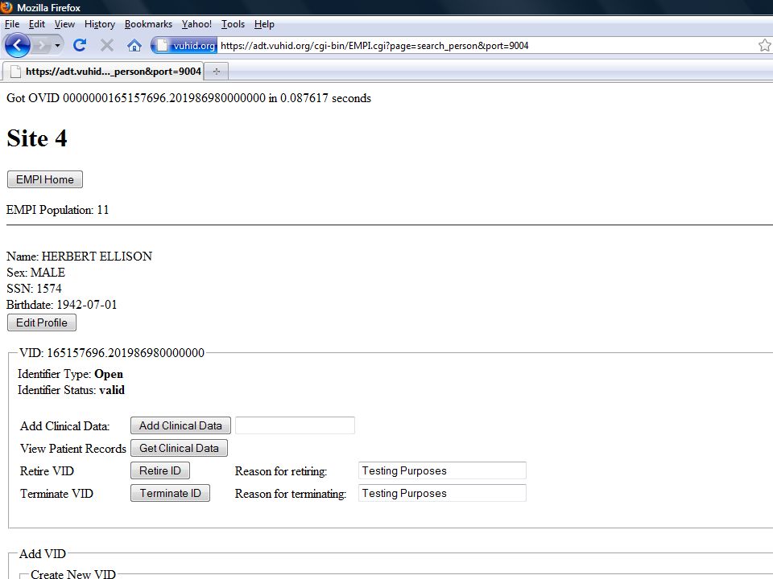Click the browser Forward arrow button
Screen dimensions: 773x579
click(42, 46)
